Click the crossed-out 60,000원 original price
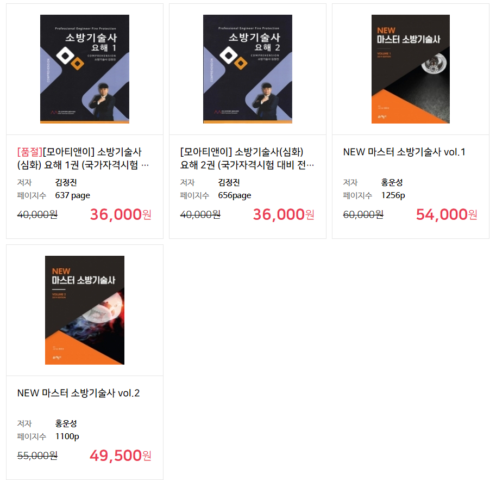The width and height of the screenshot is (490, 480). pyautogui.click(x=363, y=214)
